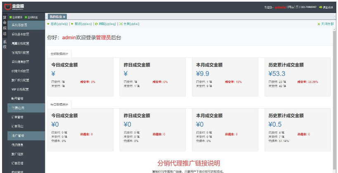Click the 全屏 fullscreen icon

coord(121,24)
